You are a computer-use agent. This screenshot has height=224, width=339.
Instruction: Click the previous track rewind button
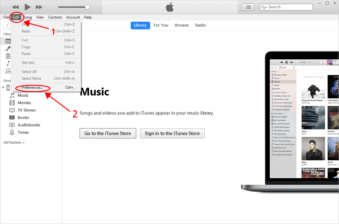pyautogui.click(x=15, y=7)
